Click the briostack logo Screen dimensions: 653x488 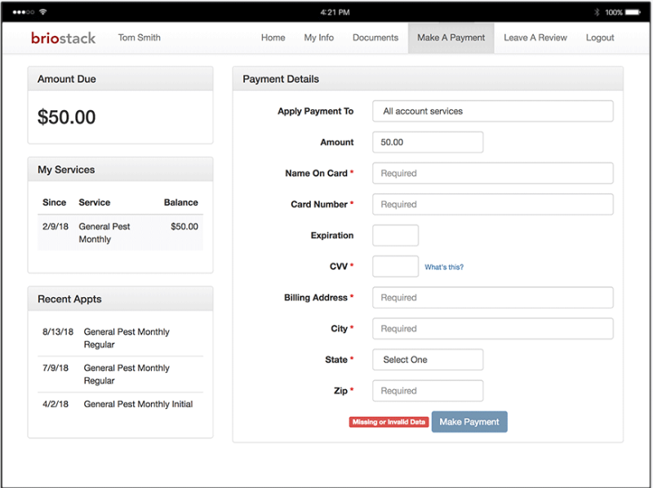click(x=63, y=38)
